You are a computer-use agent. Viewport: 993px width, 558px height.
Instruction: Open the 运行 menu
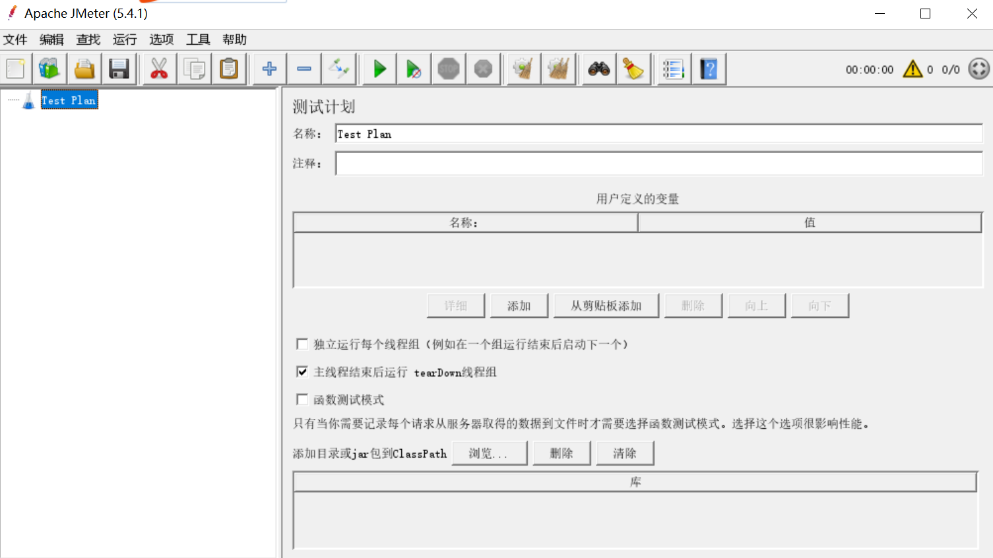pyautogui.click(x=125, y=40)
